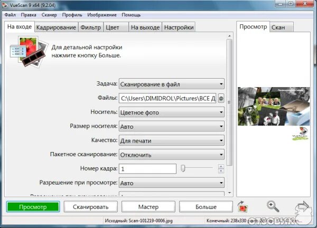Switch to the На выходе tab
Viewport: 317px width, 228px height.
145,27
